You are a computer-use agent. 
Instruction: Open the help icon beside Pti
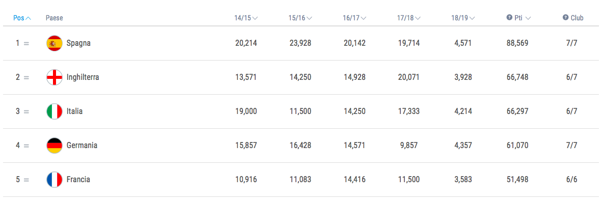509,18
